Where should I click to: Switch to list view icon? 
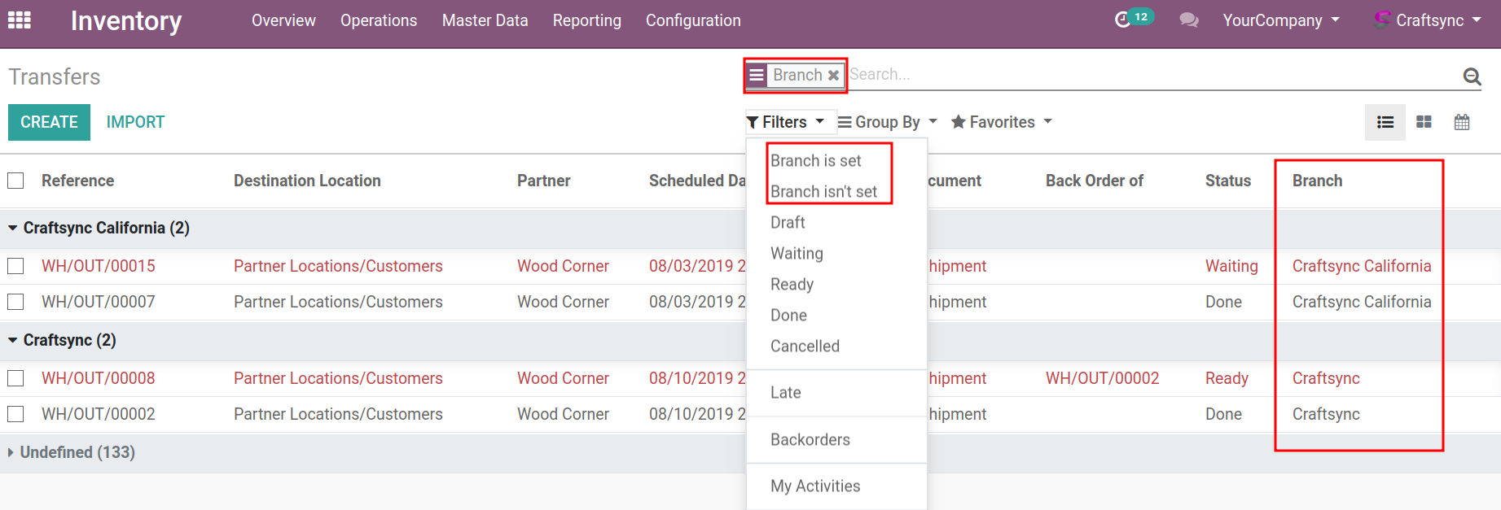1385,122
